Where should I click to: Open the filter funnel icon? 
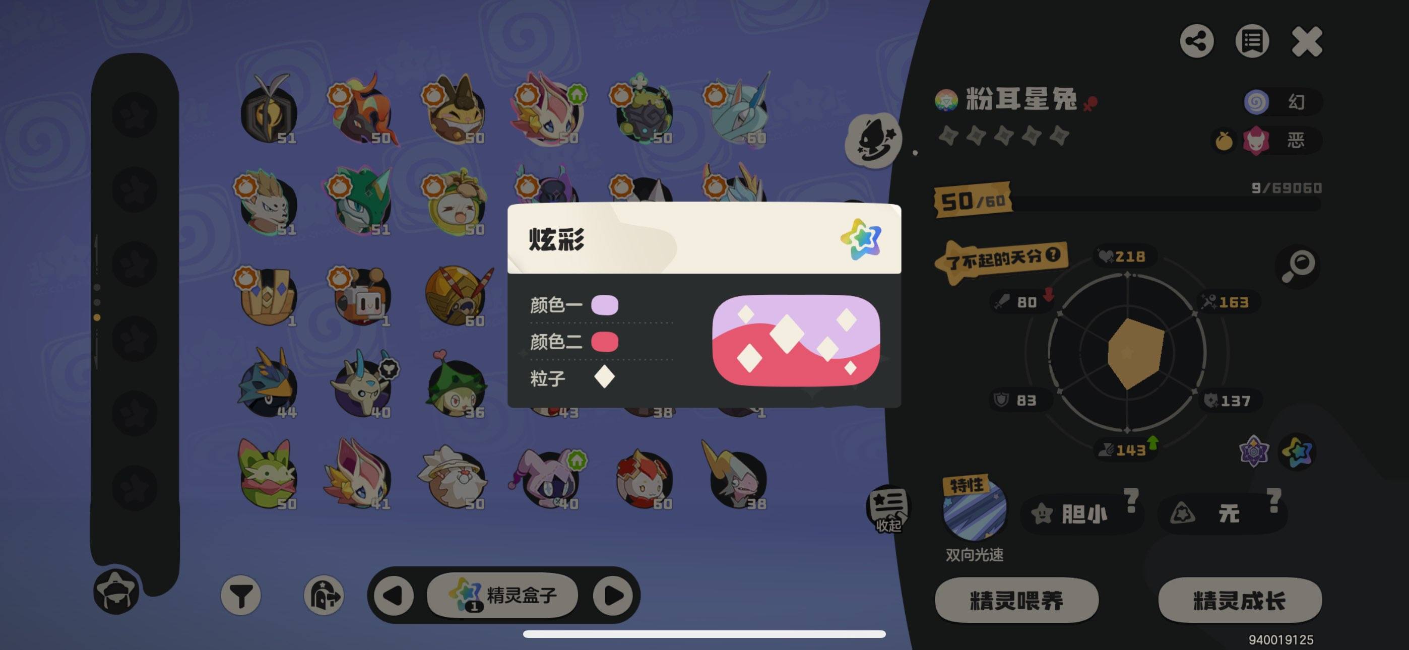pyautogui.click(x=241, y=595)
